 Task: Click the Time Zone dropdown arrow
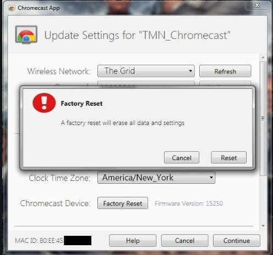click(211, 178)
